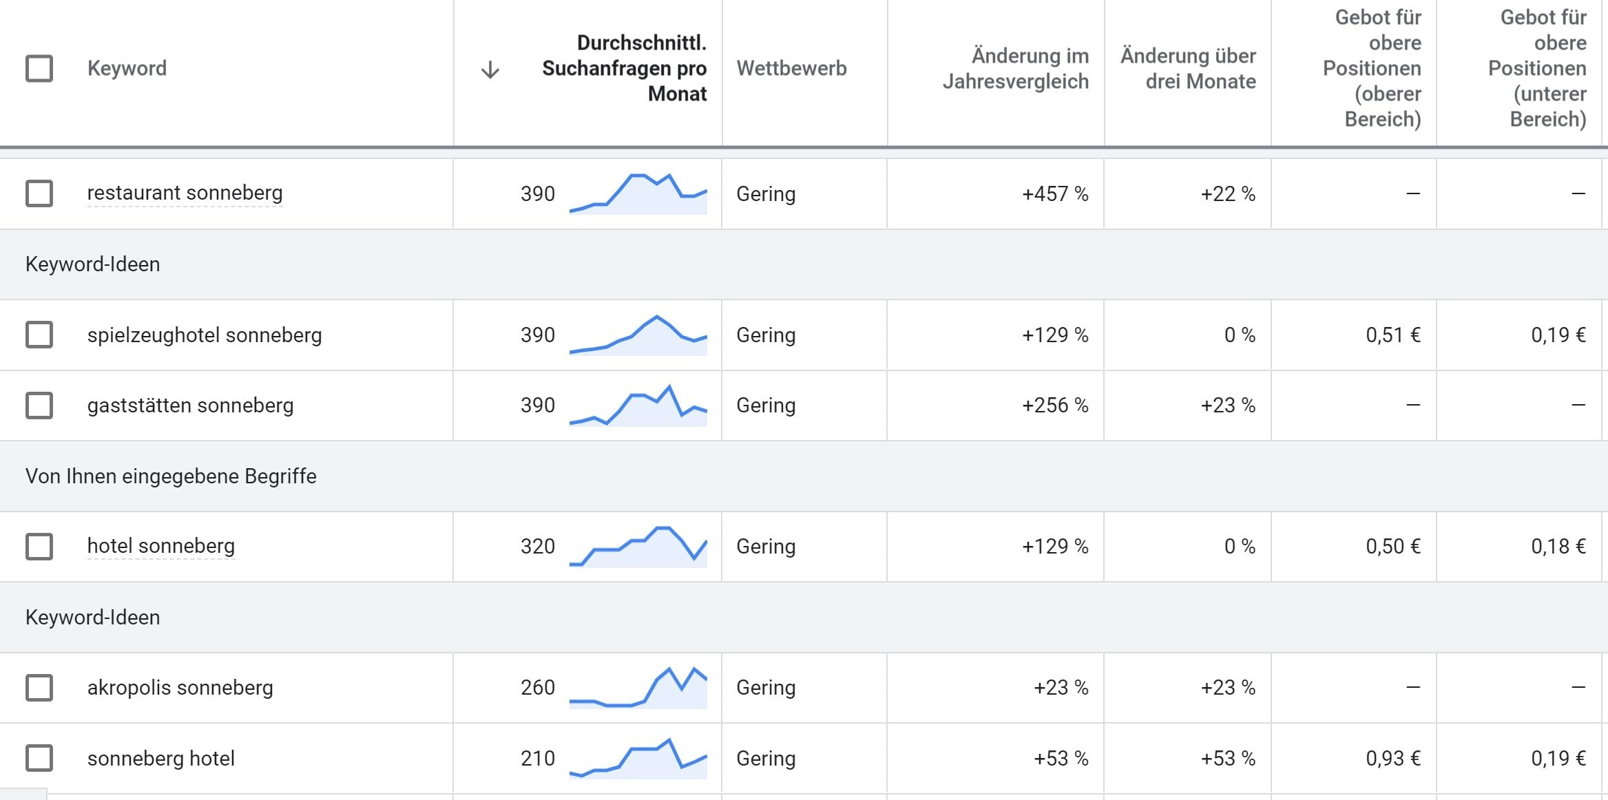
Task: Click the +22 % three-month change value
Action: [x=1228, y=193]
